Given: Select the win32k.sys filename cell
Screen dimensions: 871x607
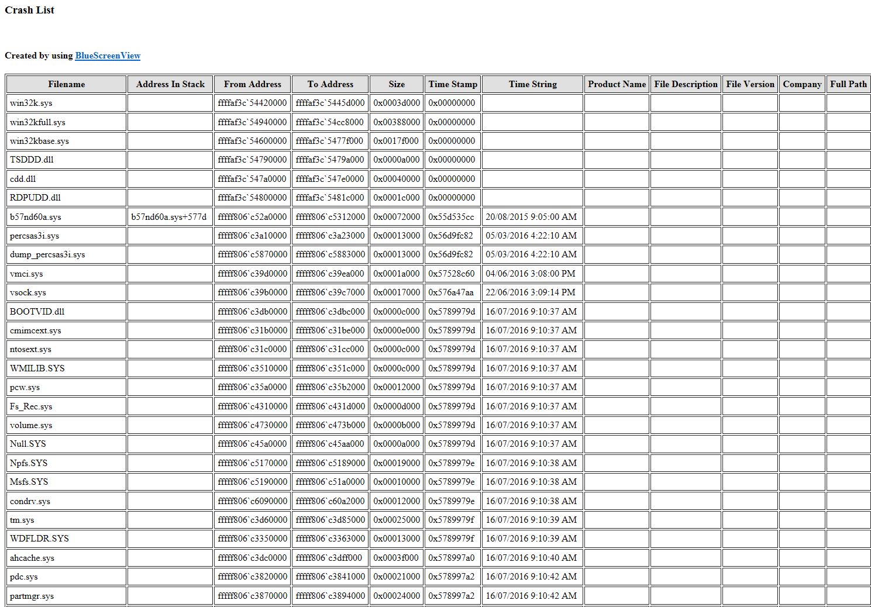Looking at the screenshot, I should [x=67, y=103].
